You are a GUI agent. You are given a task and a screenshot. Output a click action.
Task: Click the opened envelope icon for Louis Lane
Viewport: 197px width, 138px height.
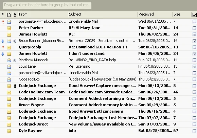click(x=9, y=67)
